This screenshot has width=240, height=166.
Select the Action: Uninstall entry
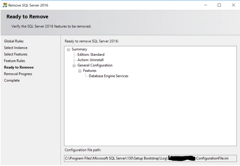point(90,60)
